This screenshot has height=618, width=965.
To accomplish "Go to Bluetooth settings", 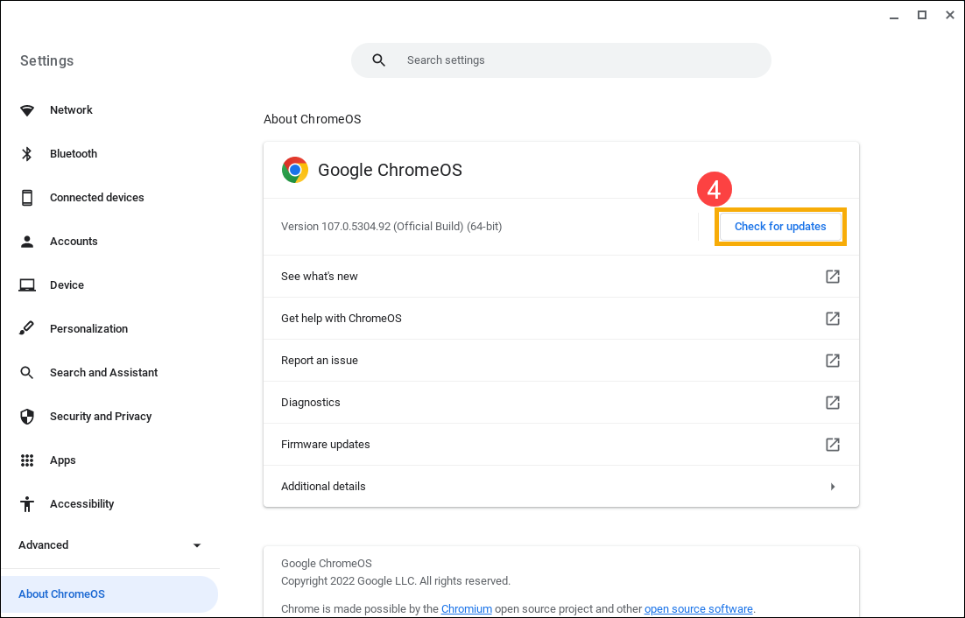I will pos(74,154).
